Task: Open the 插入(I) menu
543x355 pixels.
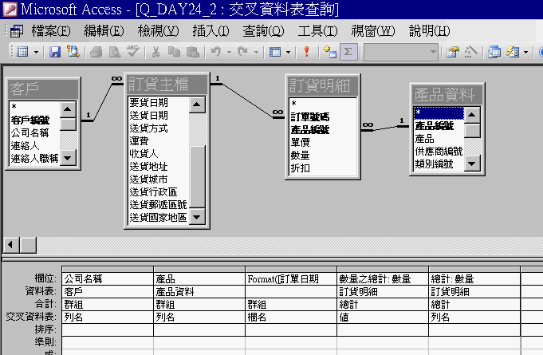Action: pos(211,31)
